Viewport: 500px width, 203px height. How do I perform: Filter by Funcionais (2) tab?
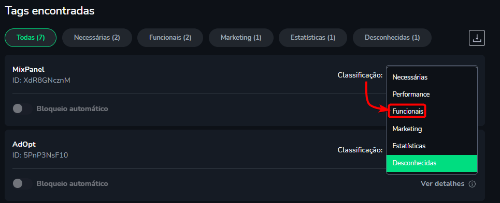coord(170,38)
